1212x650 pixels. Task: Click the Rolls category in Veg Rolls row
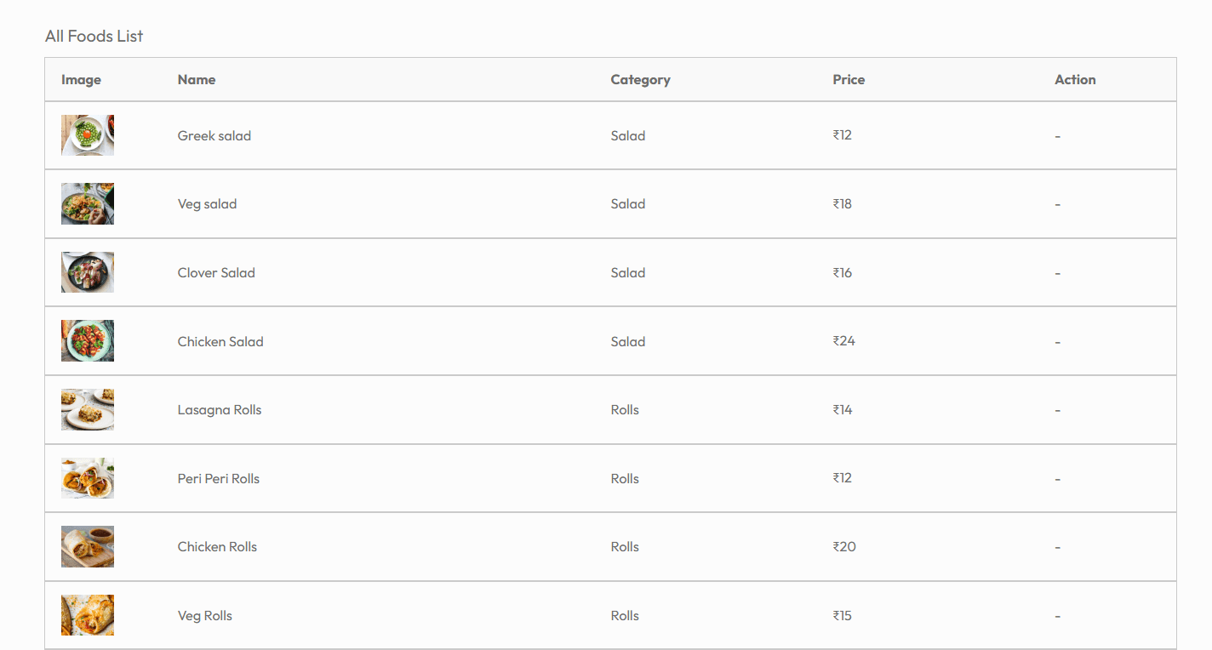click(625, 616)
